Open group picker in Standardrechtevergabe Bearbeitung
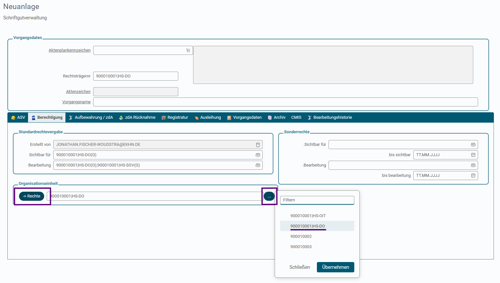 pos(258,165)
